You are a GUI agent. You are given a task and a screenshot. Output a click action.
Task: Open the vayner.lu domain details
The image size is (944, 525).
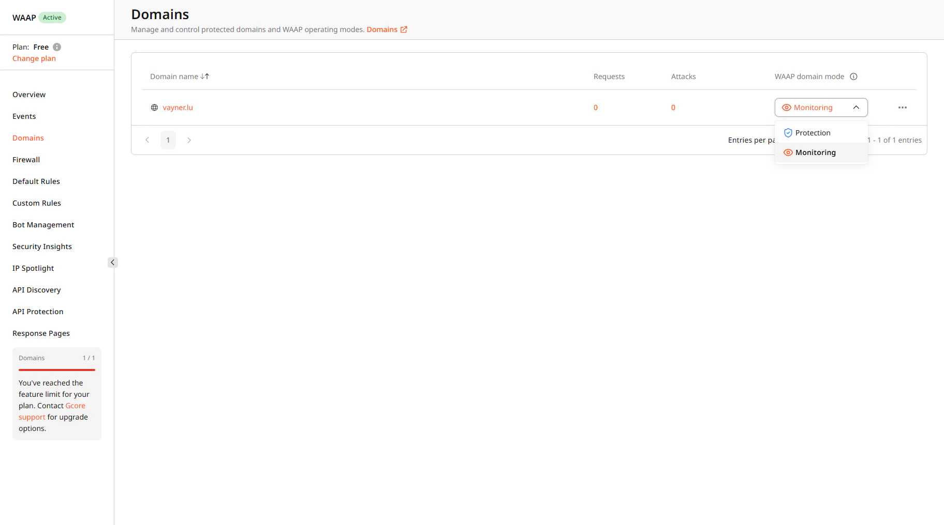pyautogui.click(x=178, y=107)
